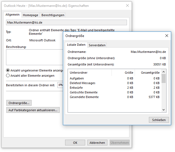This screenshot has width=175, height=152.
Task: Click the folder name field Max.Mustermann@lrz.de
Action: [66, 22]
